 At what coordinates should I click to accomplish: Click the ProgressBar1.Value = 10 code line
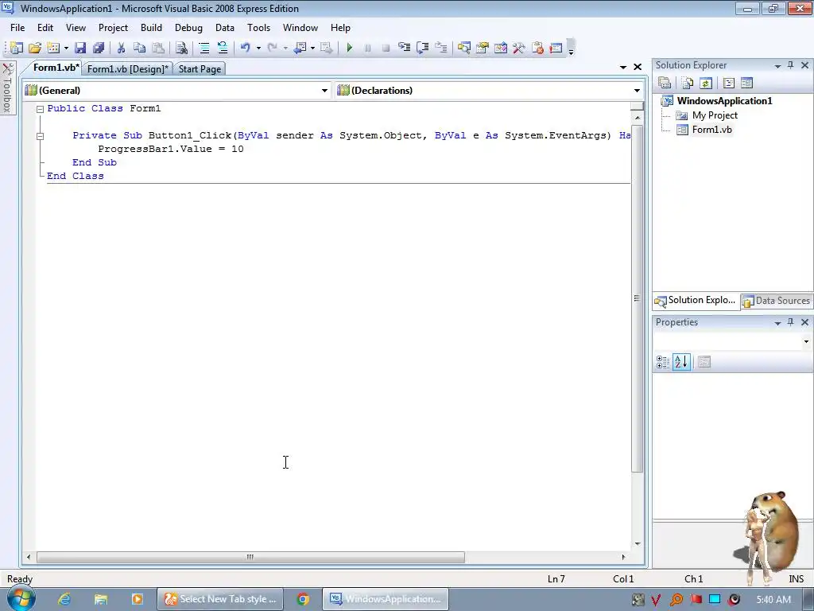tap(171, 149)
